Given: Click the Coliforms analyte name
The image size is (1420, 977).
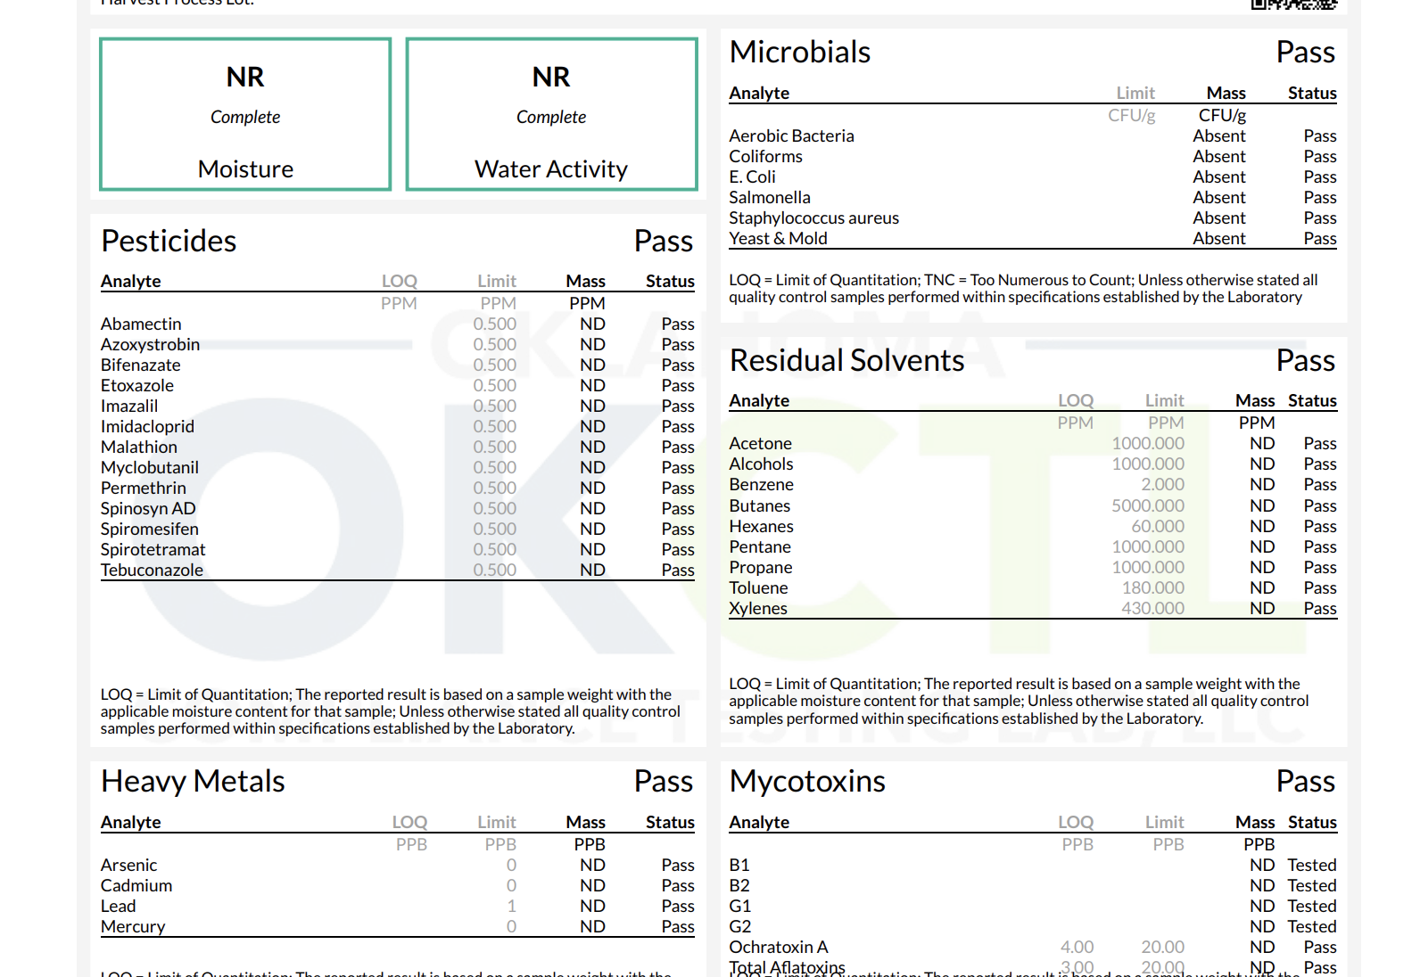Looking at the screenshot, I should pyautogui.click(x=765, y=156).
